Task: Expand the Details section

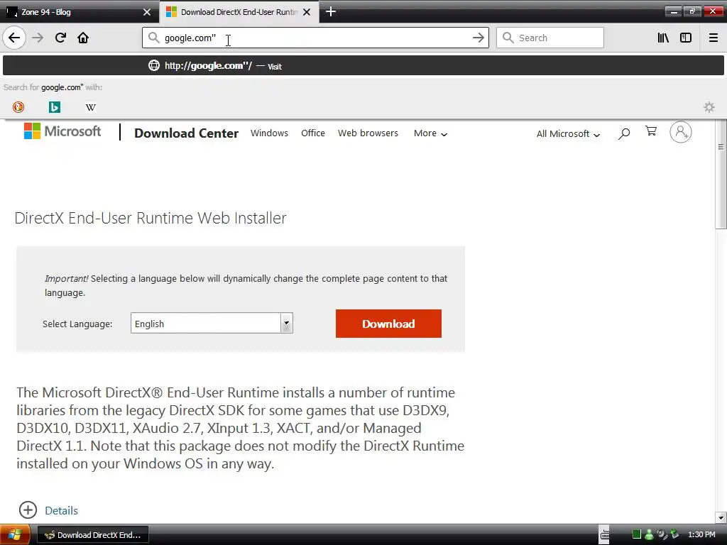Action: click(x=48, y=510)
